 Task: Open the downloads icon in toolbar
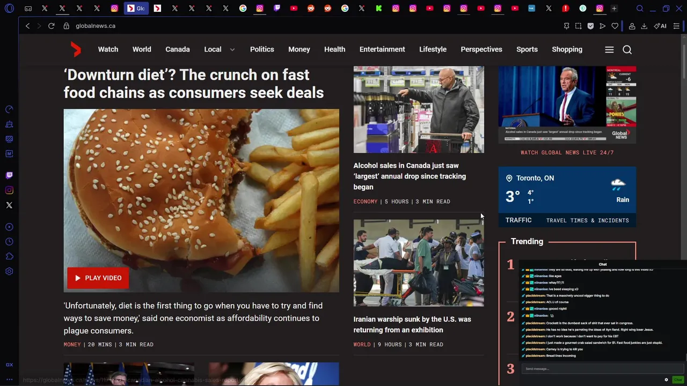pos(644,26)
